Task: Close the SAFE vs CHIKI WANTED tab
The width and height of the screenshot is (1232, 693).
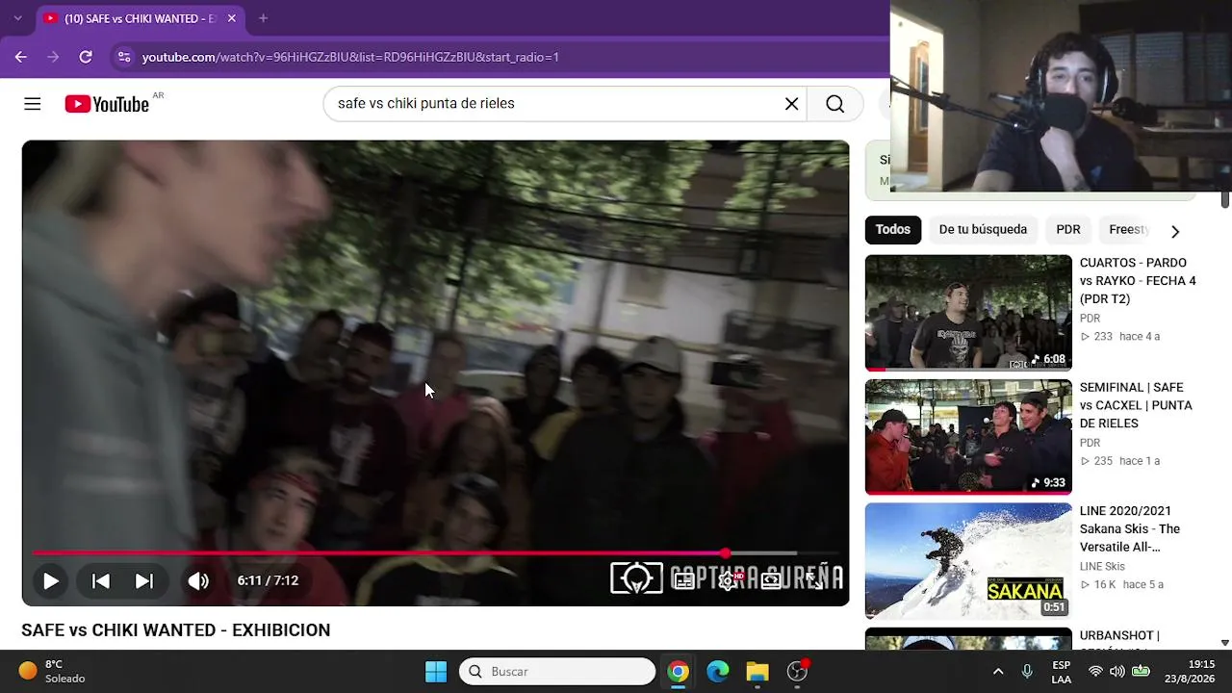Action: pos(232,18)
